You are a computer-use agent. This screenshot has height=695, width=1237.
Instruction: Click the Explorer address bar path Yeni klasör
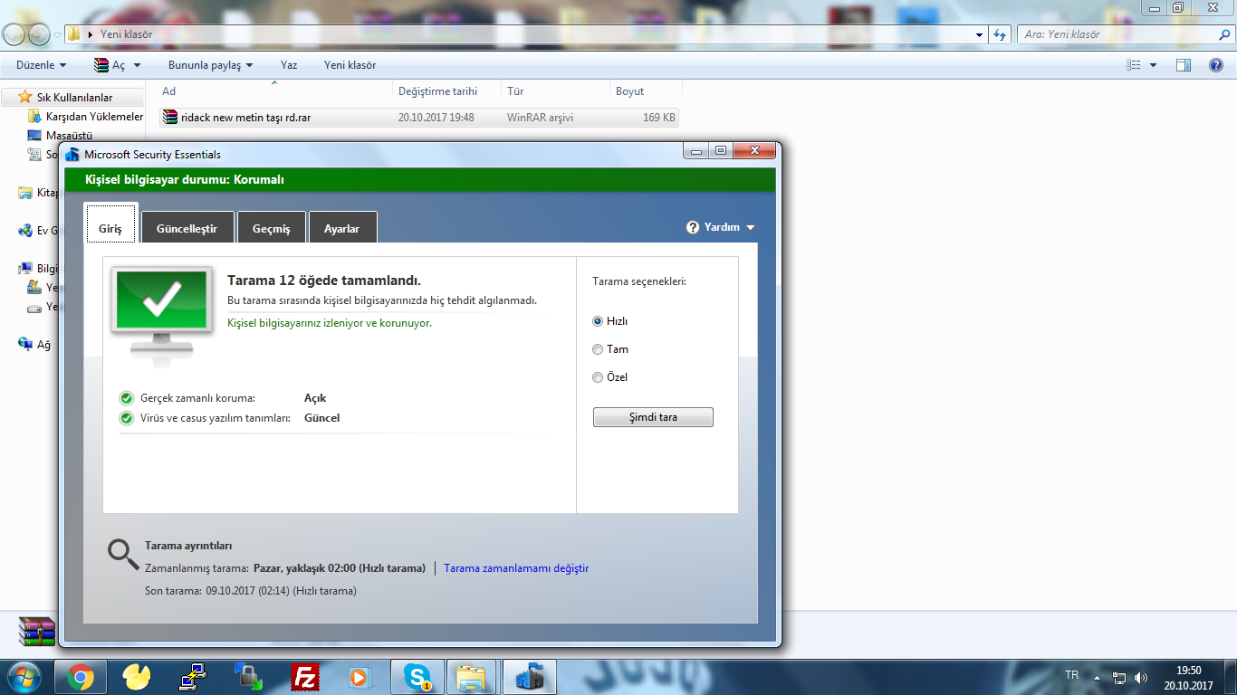click(x=126, y=34)
